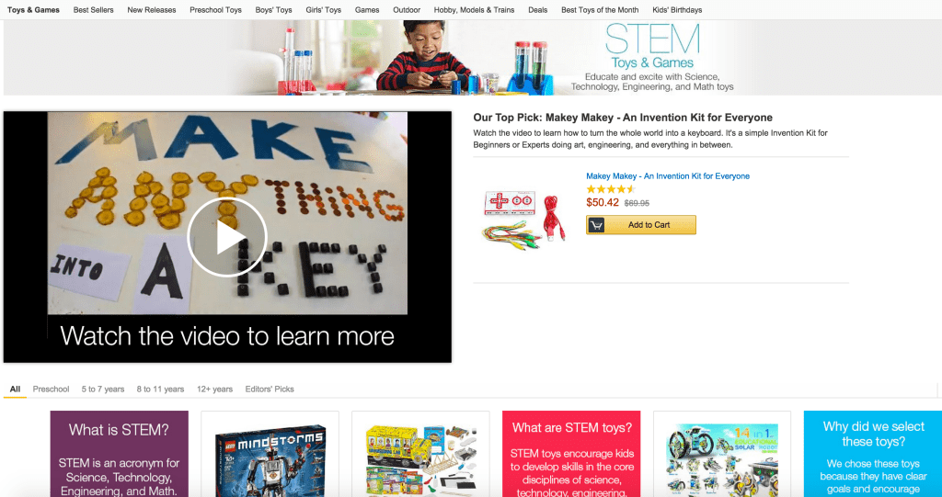Click the What is STEM? purple card
942x497 pixels.
119,454
